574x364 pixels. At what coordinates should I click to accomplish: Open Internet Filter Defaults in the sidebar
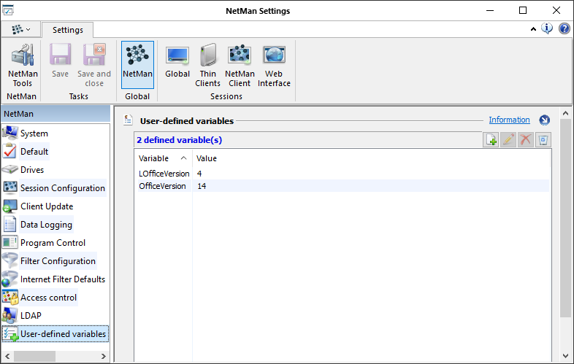pyautogui.click(x=62, y=279)
